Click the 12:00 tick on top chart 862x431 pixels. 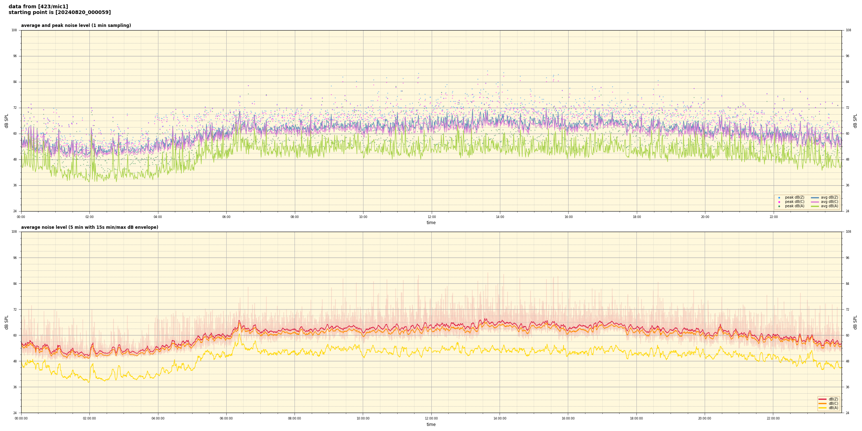click(431, 217)
